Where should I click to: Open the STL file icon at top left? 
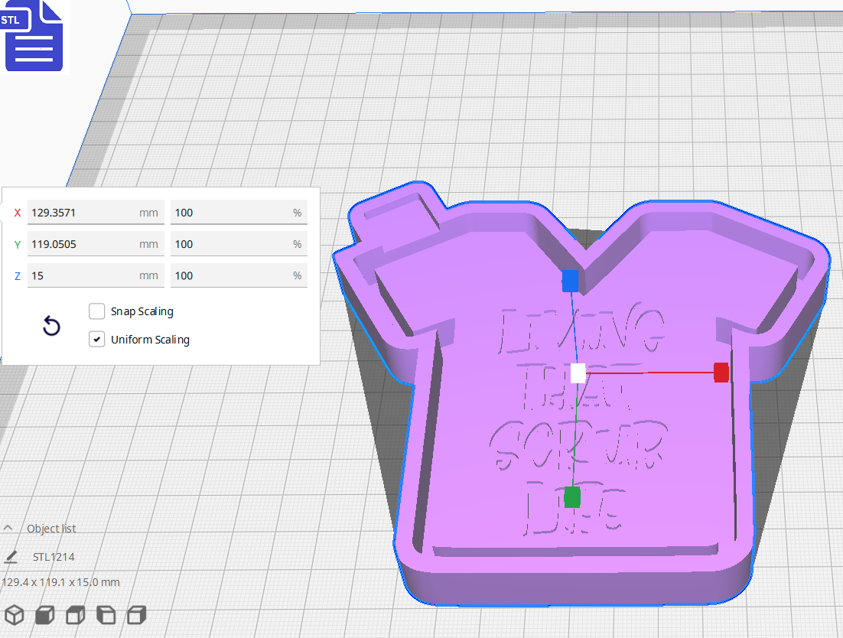click(x=34, y=36)
